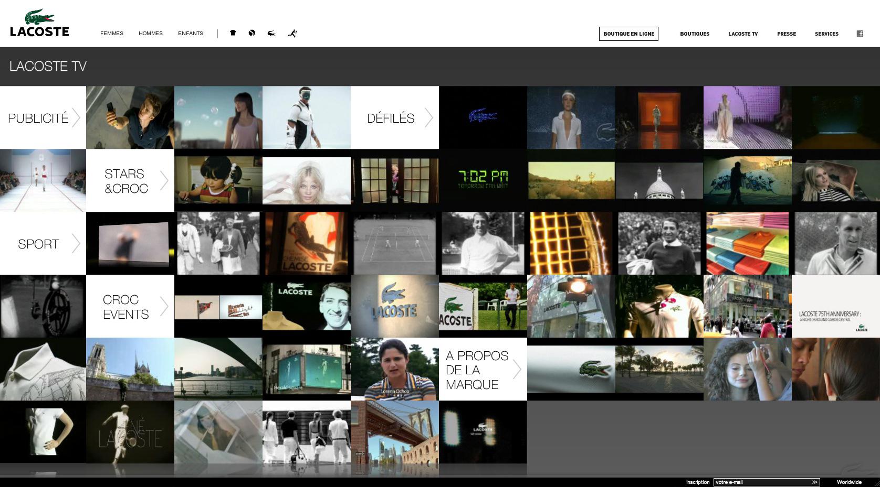880x487 pixels.
Task: Play the man walking on grass video
Action: pyautogui.click(x=483, y=306)
